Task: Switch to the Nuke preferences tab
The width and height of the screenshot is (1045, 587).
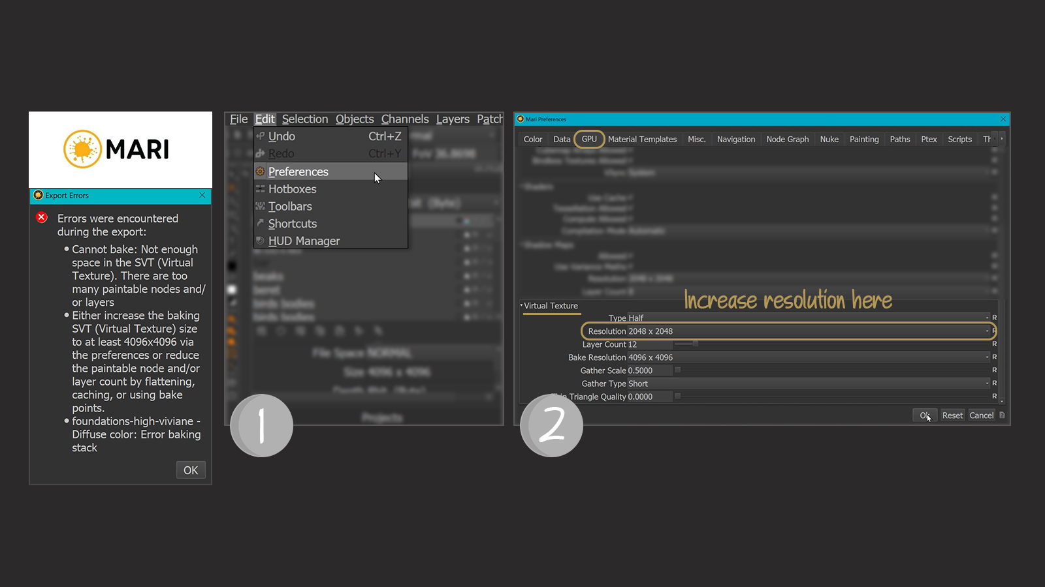Action: point(829,139)
